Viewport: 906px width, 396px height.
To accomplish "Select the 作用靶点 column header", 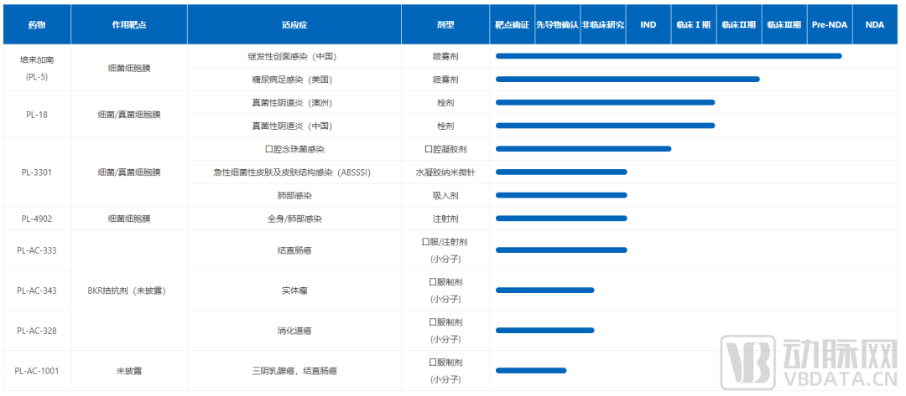I will (x=129, y=25).
